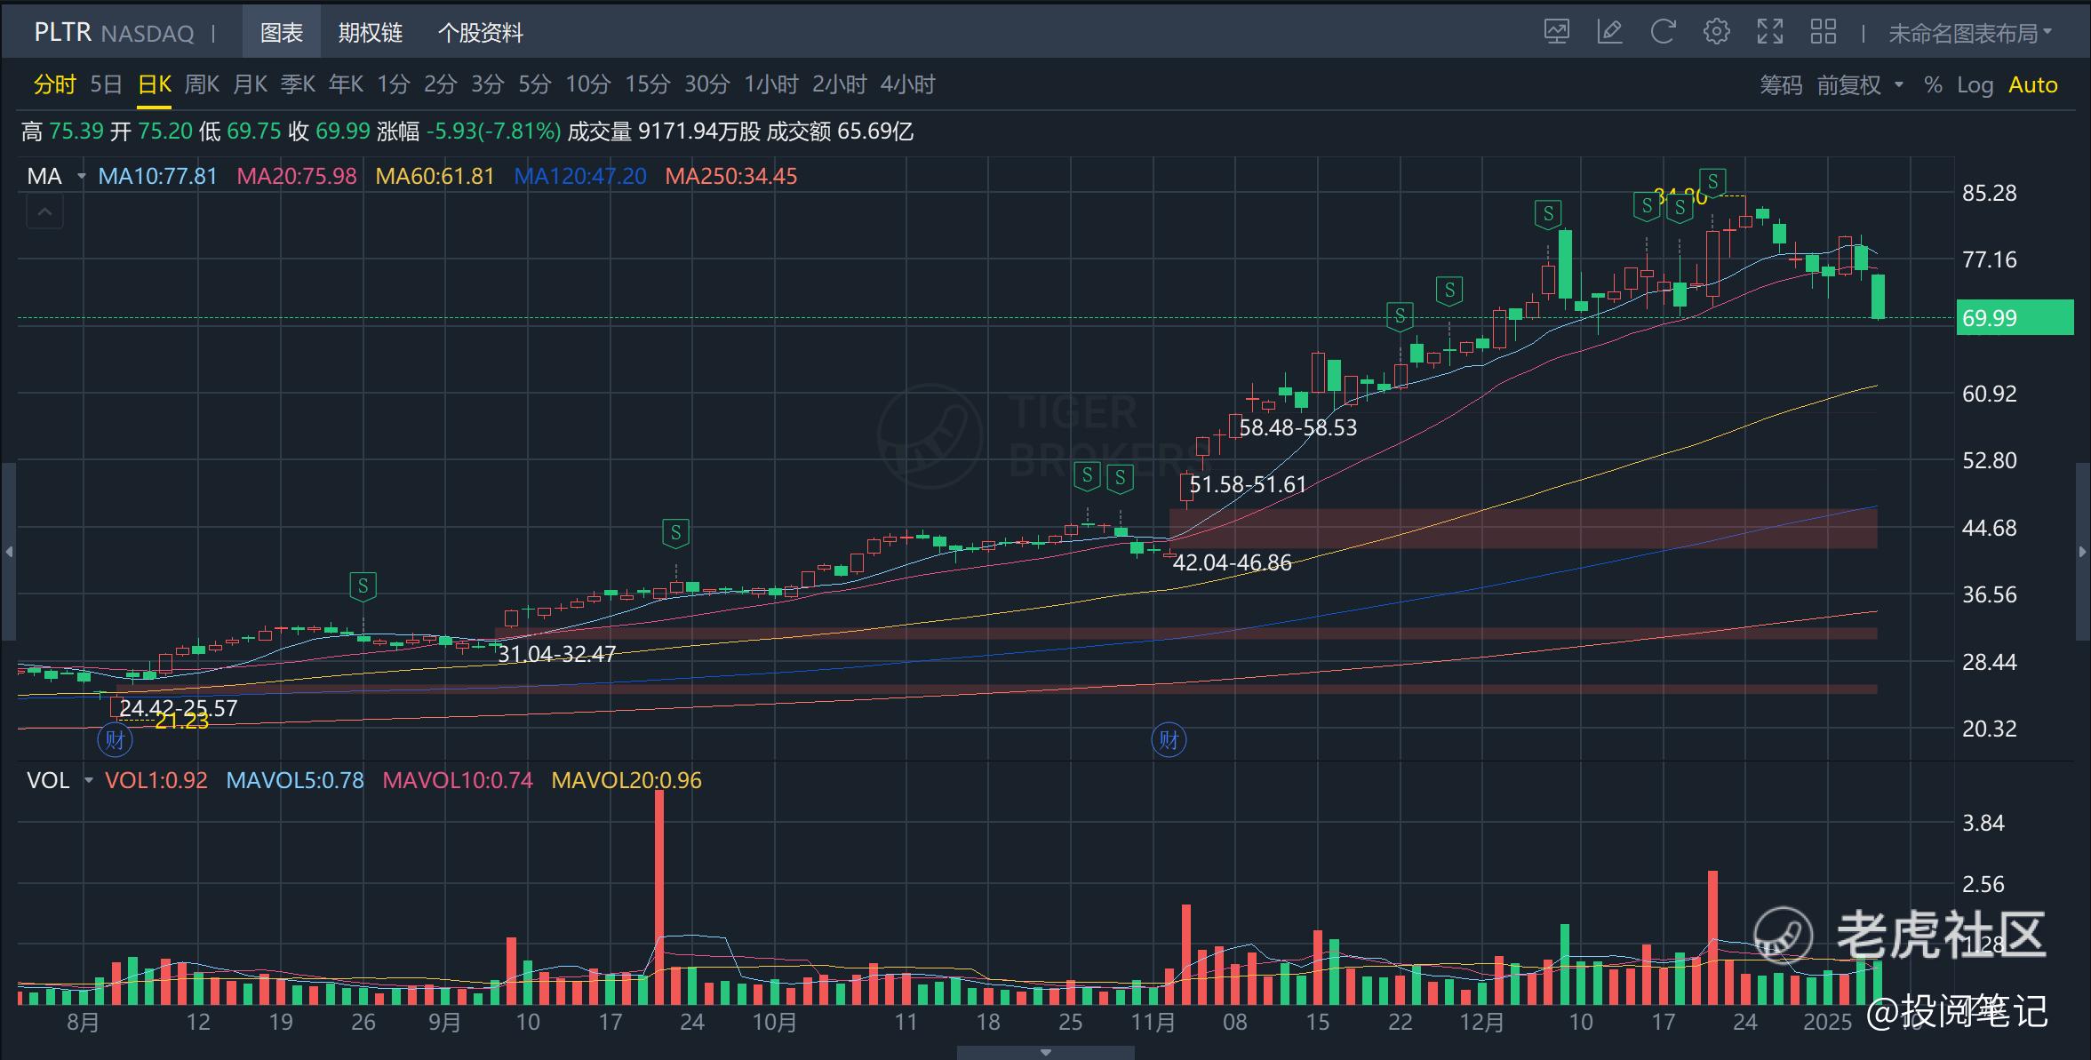
Task: Click the topmost S marker near 85.28
Action: 1712,182
